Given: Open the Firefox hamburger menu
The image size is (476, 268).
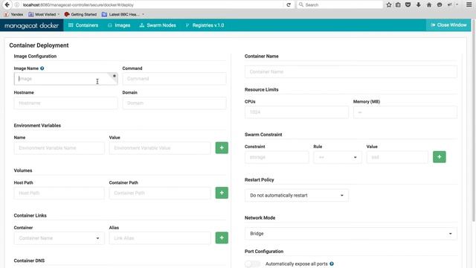Looking at the screenshot, I should tap(469, 4).
